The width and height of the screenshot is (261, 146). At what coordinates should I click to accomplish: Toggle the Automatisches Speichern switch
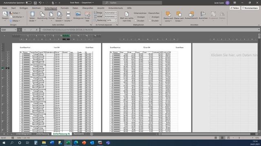coord(29,3)
